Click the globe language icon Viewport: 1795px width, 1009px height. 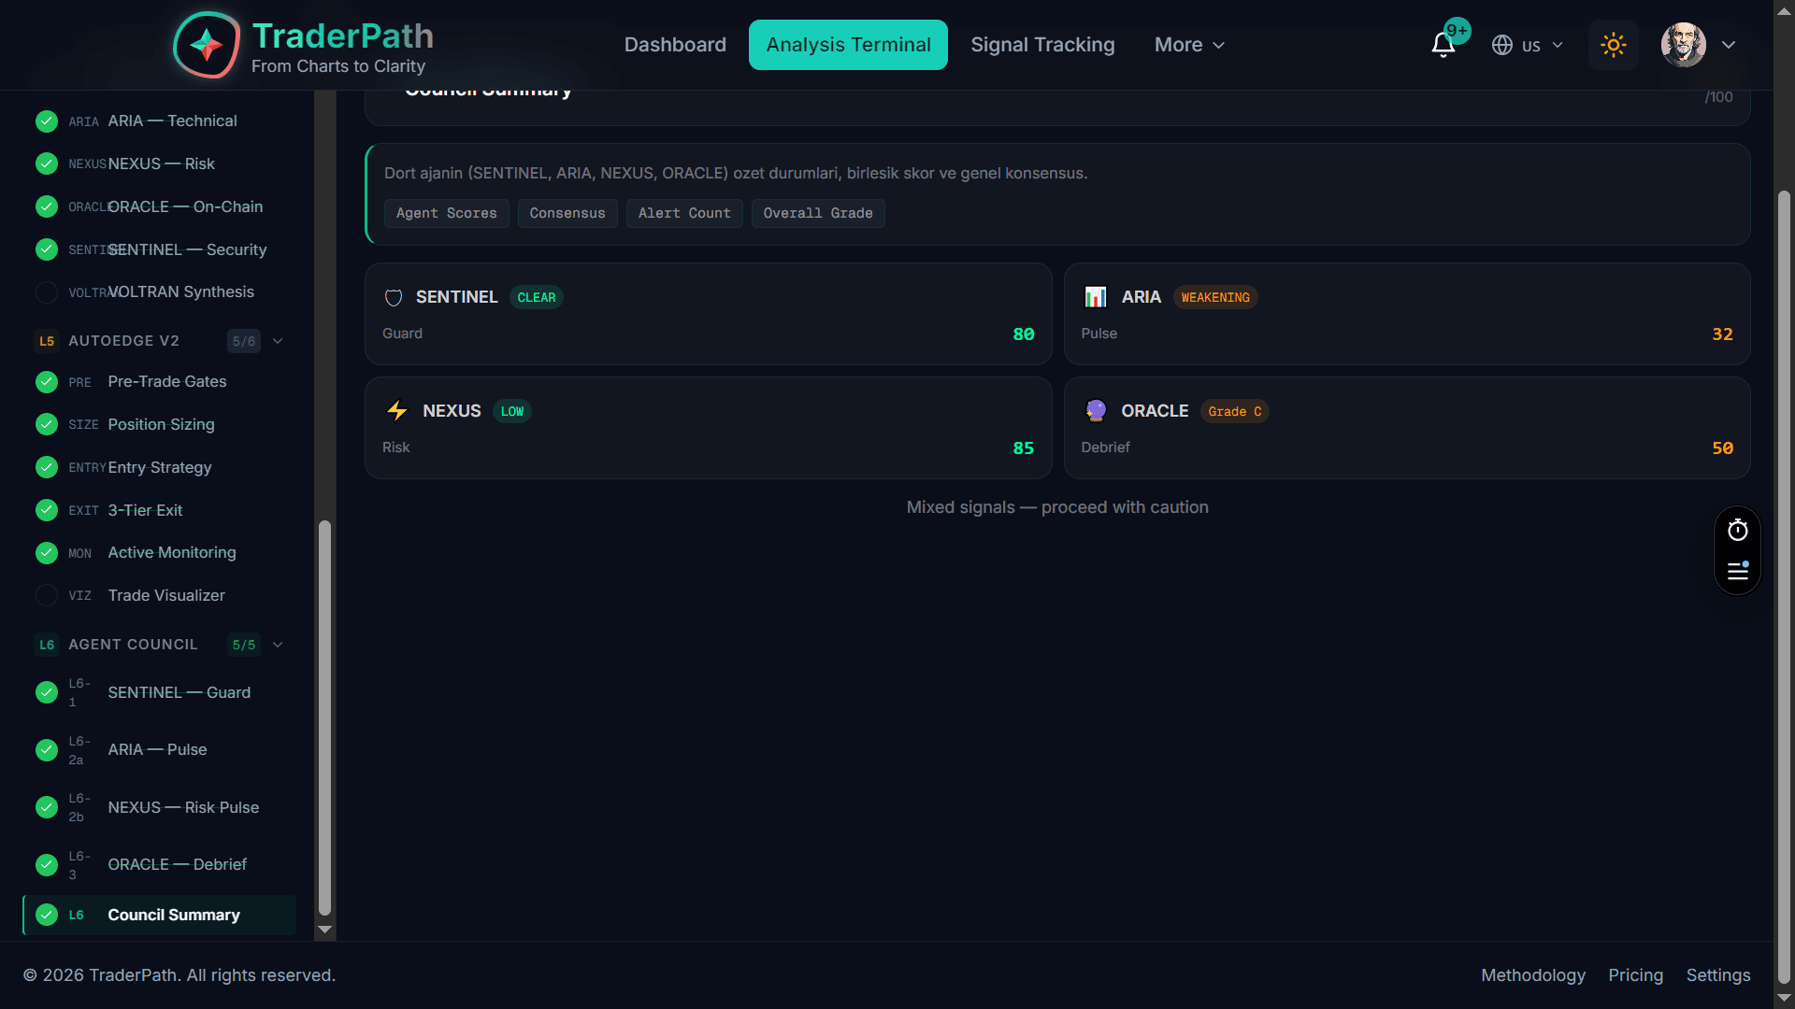pyautogui.click(x=1502, y=45)
